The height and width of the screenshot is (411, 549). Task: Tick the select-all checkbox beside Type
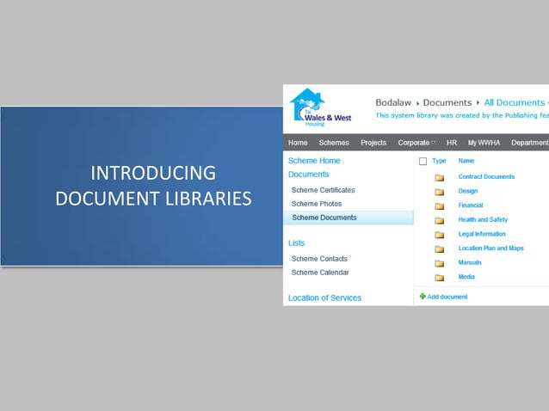coord(423,162)
